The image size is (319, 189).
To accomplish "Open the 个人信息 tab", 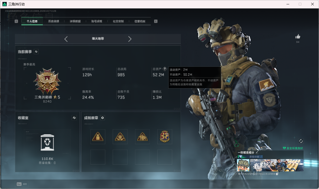I will point(32,21).
